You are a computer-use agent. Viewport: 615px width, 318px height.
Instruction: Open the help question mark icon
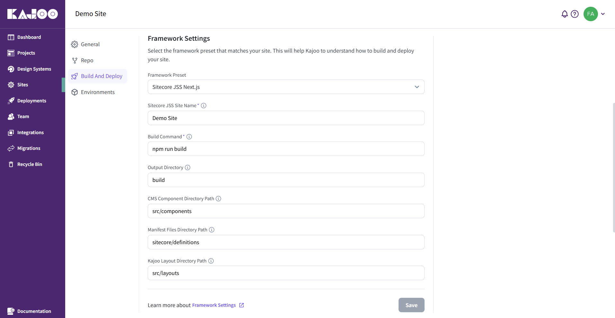(575, 14)
